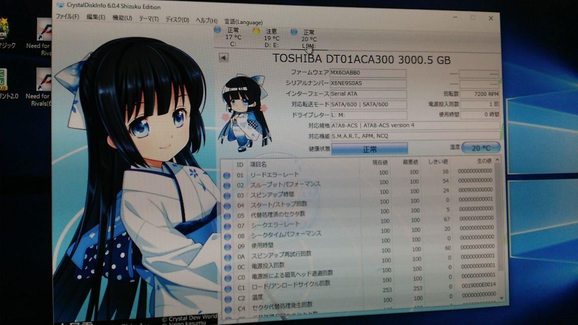Click the Serial ATA interface field
Screen dimensions: 578x325
coord(368,94)
